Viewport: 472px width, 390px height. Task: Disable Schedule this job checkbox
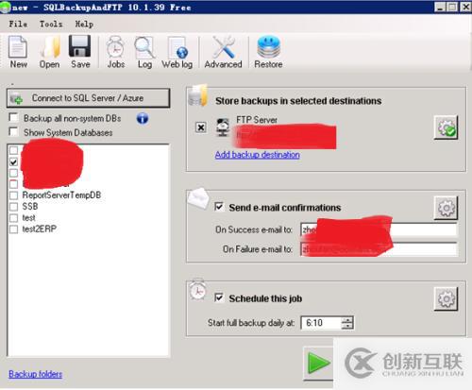point(219,297)
